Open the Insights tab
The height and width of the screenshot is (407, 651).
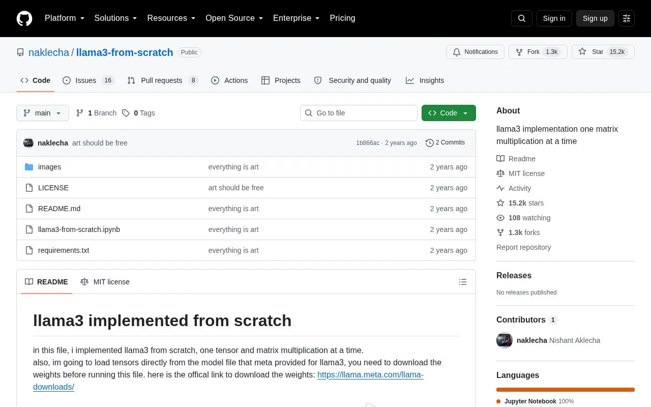pos(425,80)
